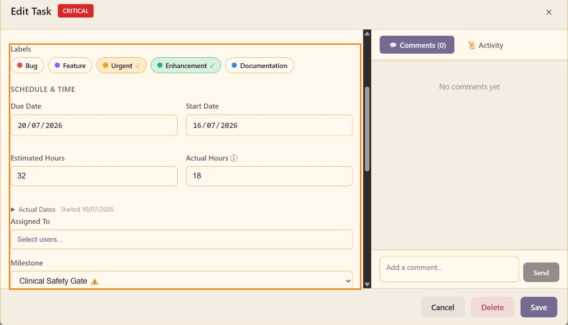Viewport: 568px width, 325px height.
Task: Click the warning icon next to Clinical Safety Gate
Action: coord(94,281)
